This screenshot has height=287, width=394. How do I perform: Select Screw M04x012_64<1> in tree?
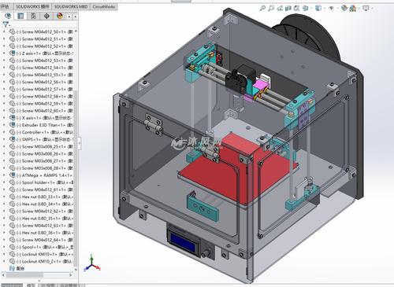click(x=41, y=240)
